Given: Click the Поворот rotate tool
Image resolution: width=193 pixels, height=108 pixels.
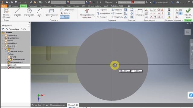Looking at the screenshot, I should tap(102, 17).
